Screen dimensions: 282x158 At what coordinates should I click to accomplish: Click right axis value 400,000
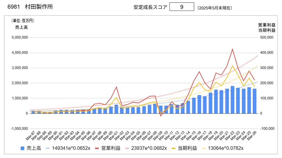pos(267,53)
